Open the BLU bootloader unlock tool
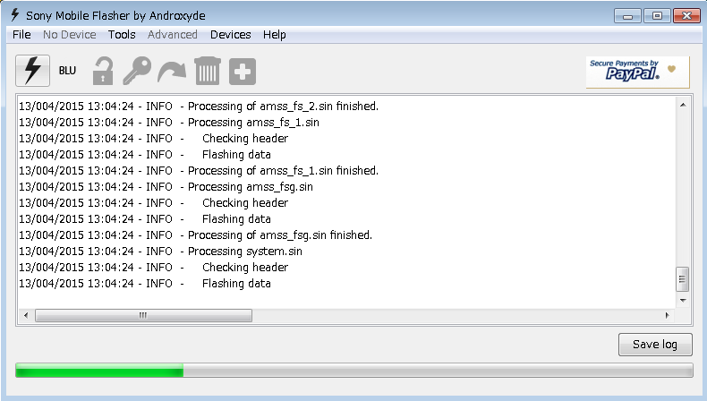Image resolution: width=707 pixels, height=401 pixels. pyautogui.click(x=67, y=71)
